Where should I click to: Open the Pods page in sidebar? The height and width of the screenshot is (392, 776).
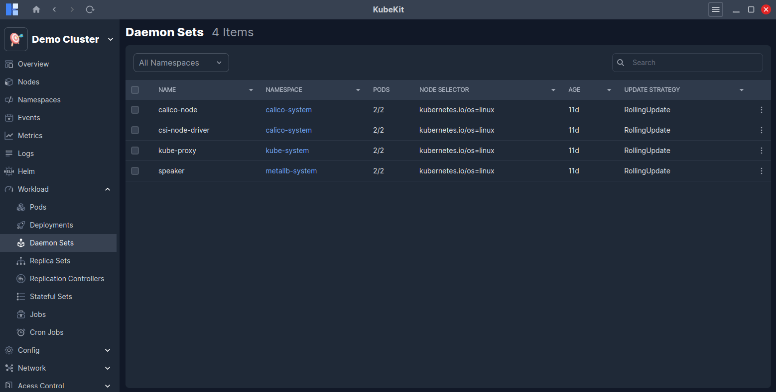38,207
